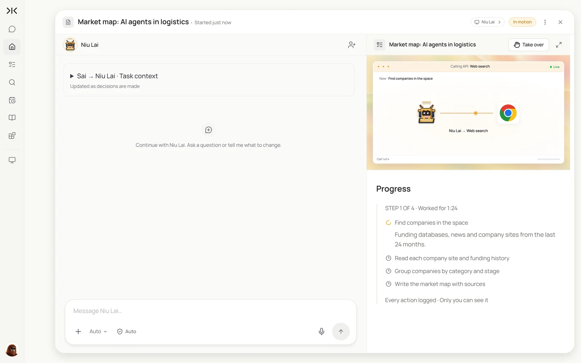Screen dimensions: 581x363
Task: Click the Take over button
Action: point(529,45)
